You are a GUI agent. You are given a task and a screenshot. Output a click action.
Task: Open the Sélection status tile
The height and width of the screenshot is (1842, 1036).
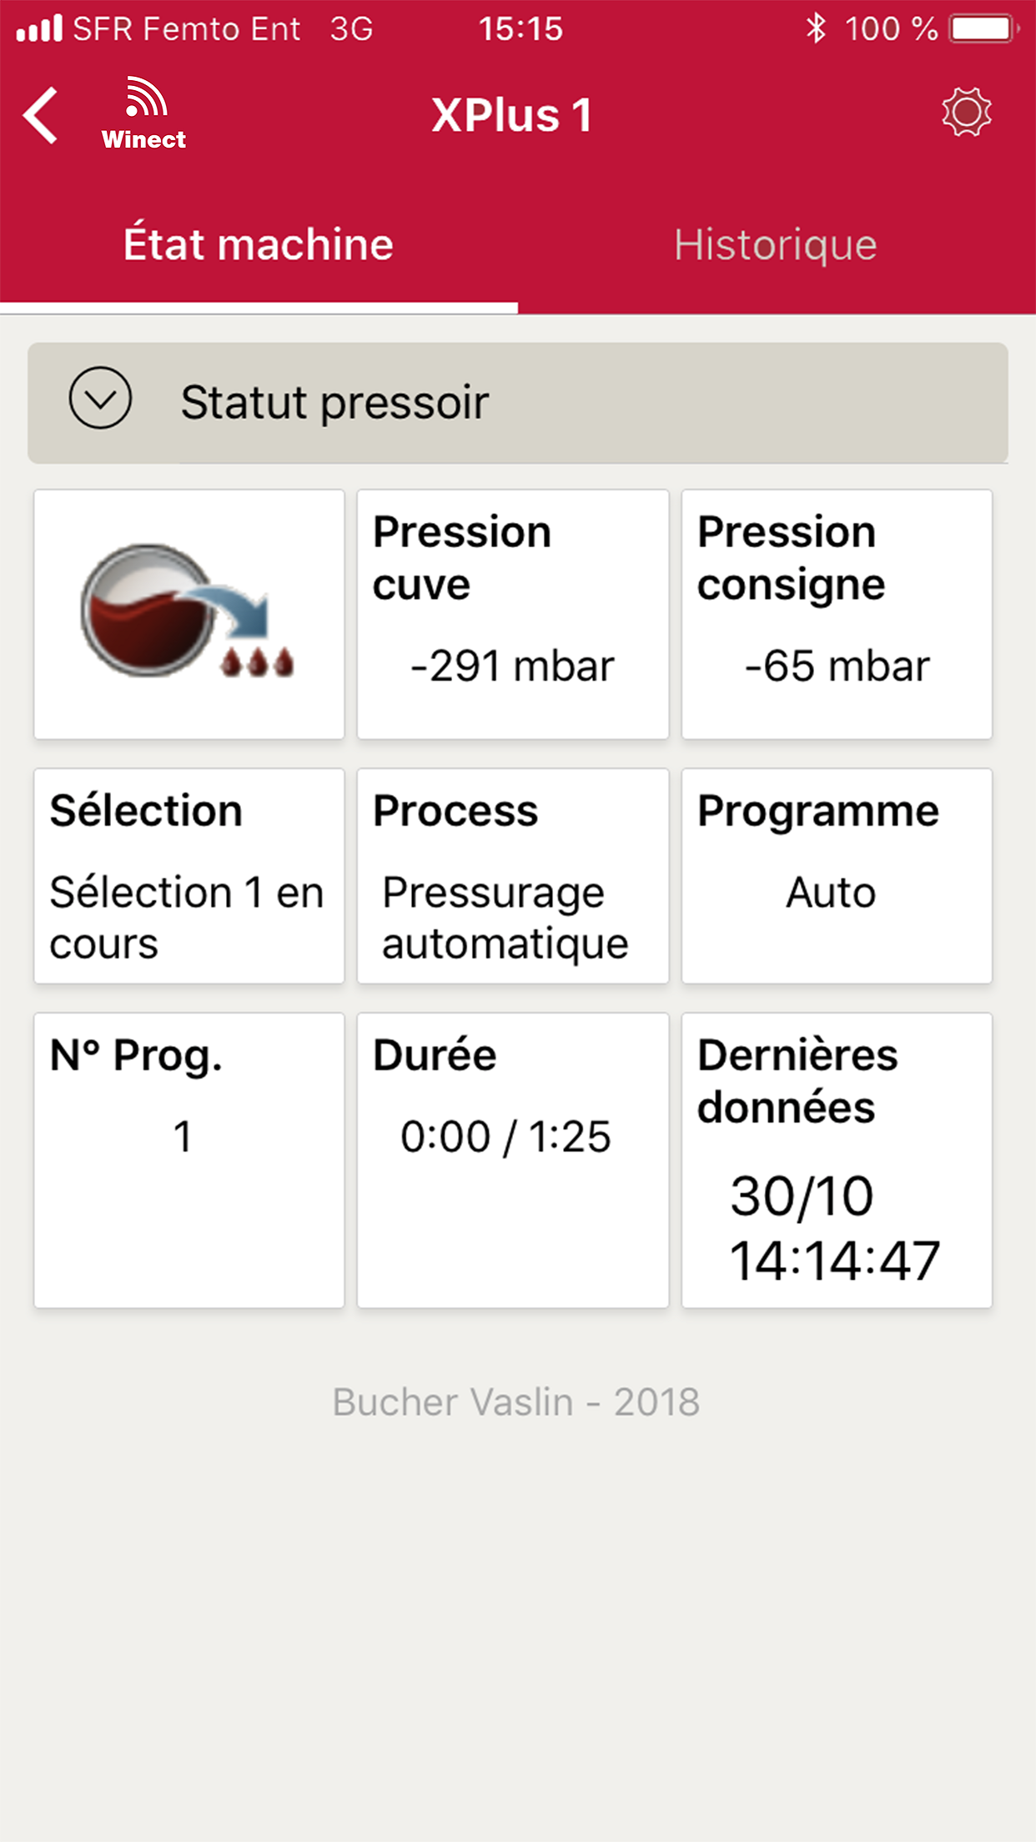pyautogui.click(x=189, y=876)
